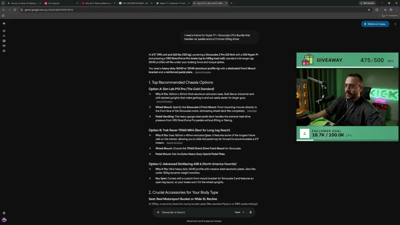Close the PRO-SIM PERFORMANCE tab
400x225 pixels.
(152, 3)
